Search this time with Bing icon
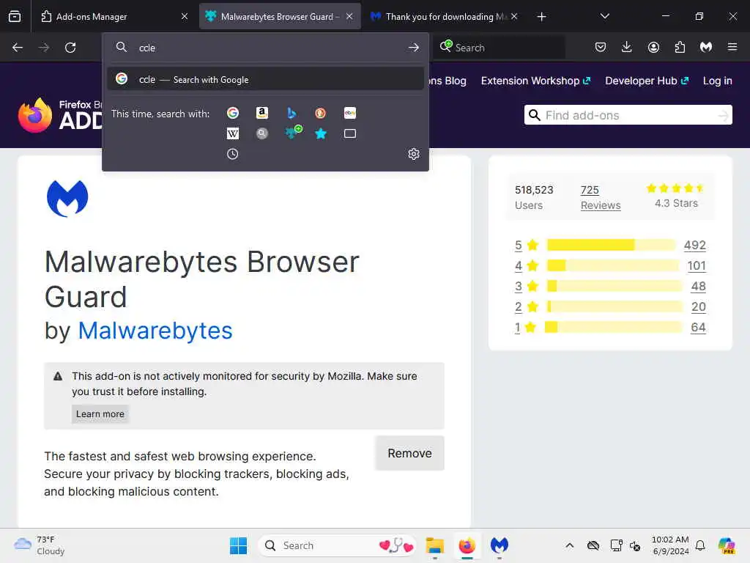Image resolution: width=750 pixels, height=563 pixels. [x=292, y=113]
